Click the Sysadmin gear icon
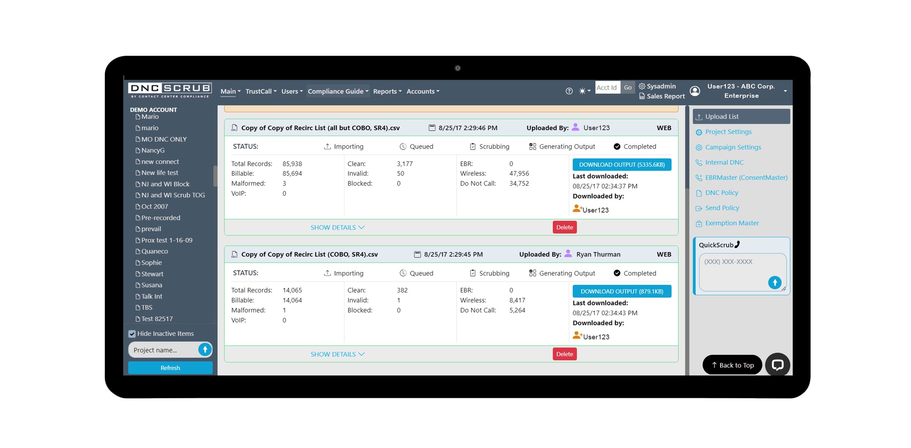 tap(641, 86)
